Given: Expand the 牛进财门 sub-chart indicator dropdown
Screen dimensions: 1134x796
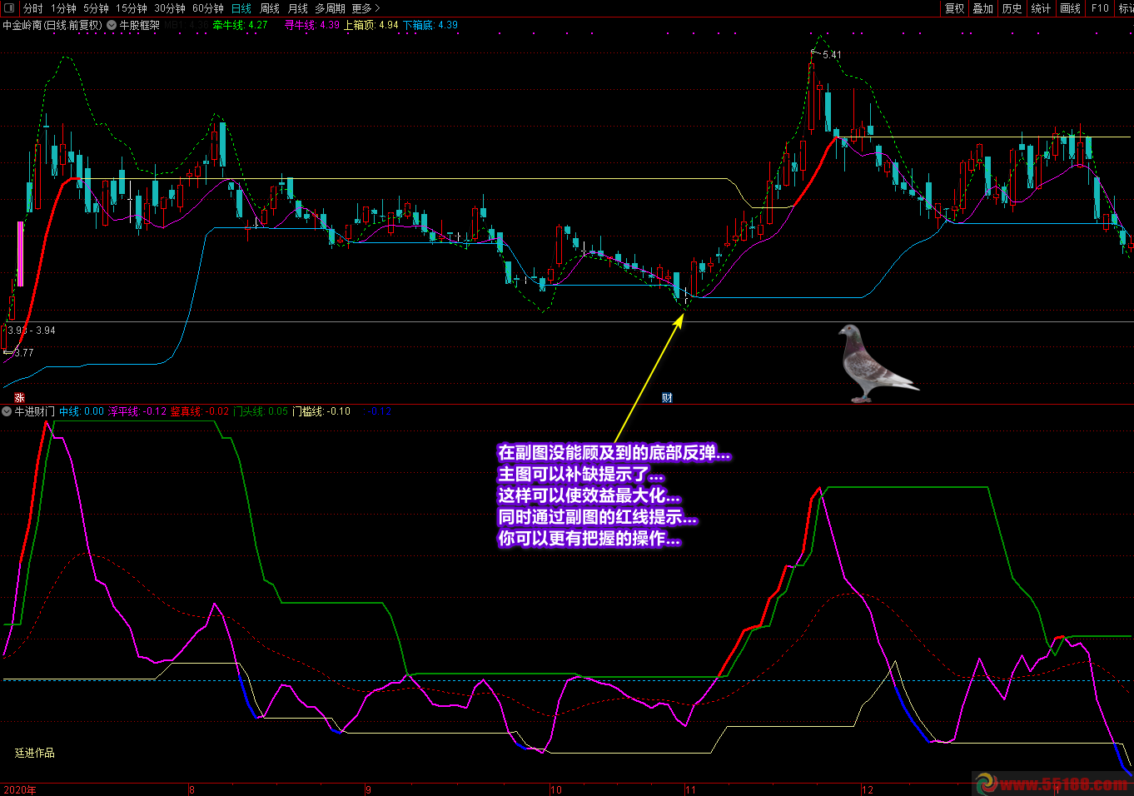Looking at the screenshot, I should coord(7,411).
